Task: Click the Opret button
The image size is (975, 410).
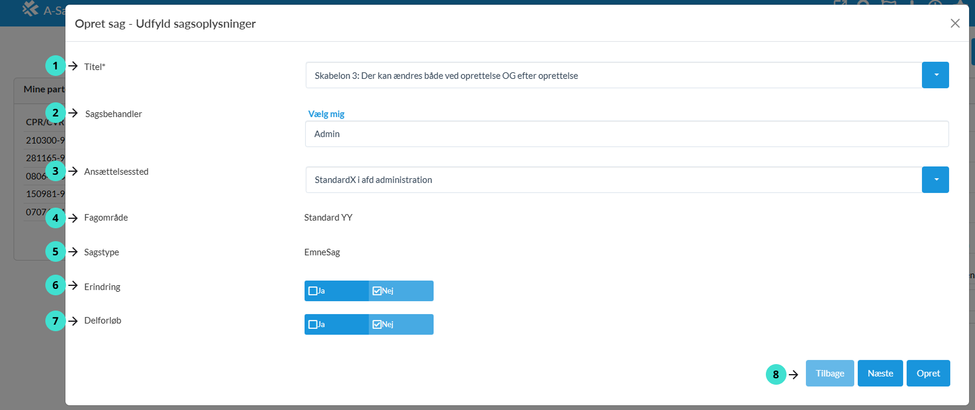Action: pos(928,374)
